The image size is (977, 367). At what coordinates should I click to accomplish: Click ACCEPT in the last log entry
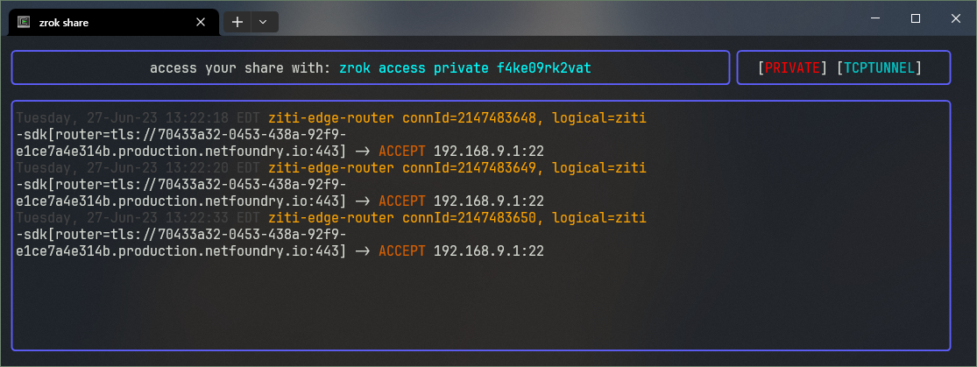tap(402, 251)
